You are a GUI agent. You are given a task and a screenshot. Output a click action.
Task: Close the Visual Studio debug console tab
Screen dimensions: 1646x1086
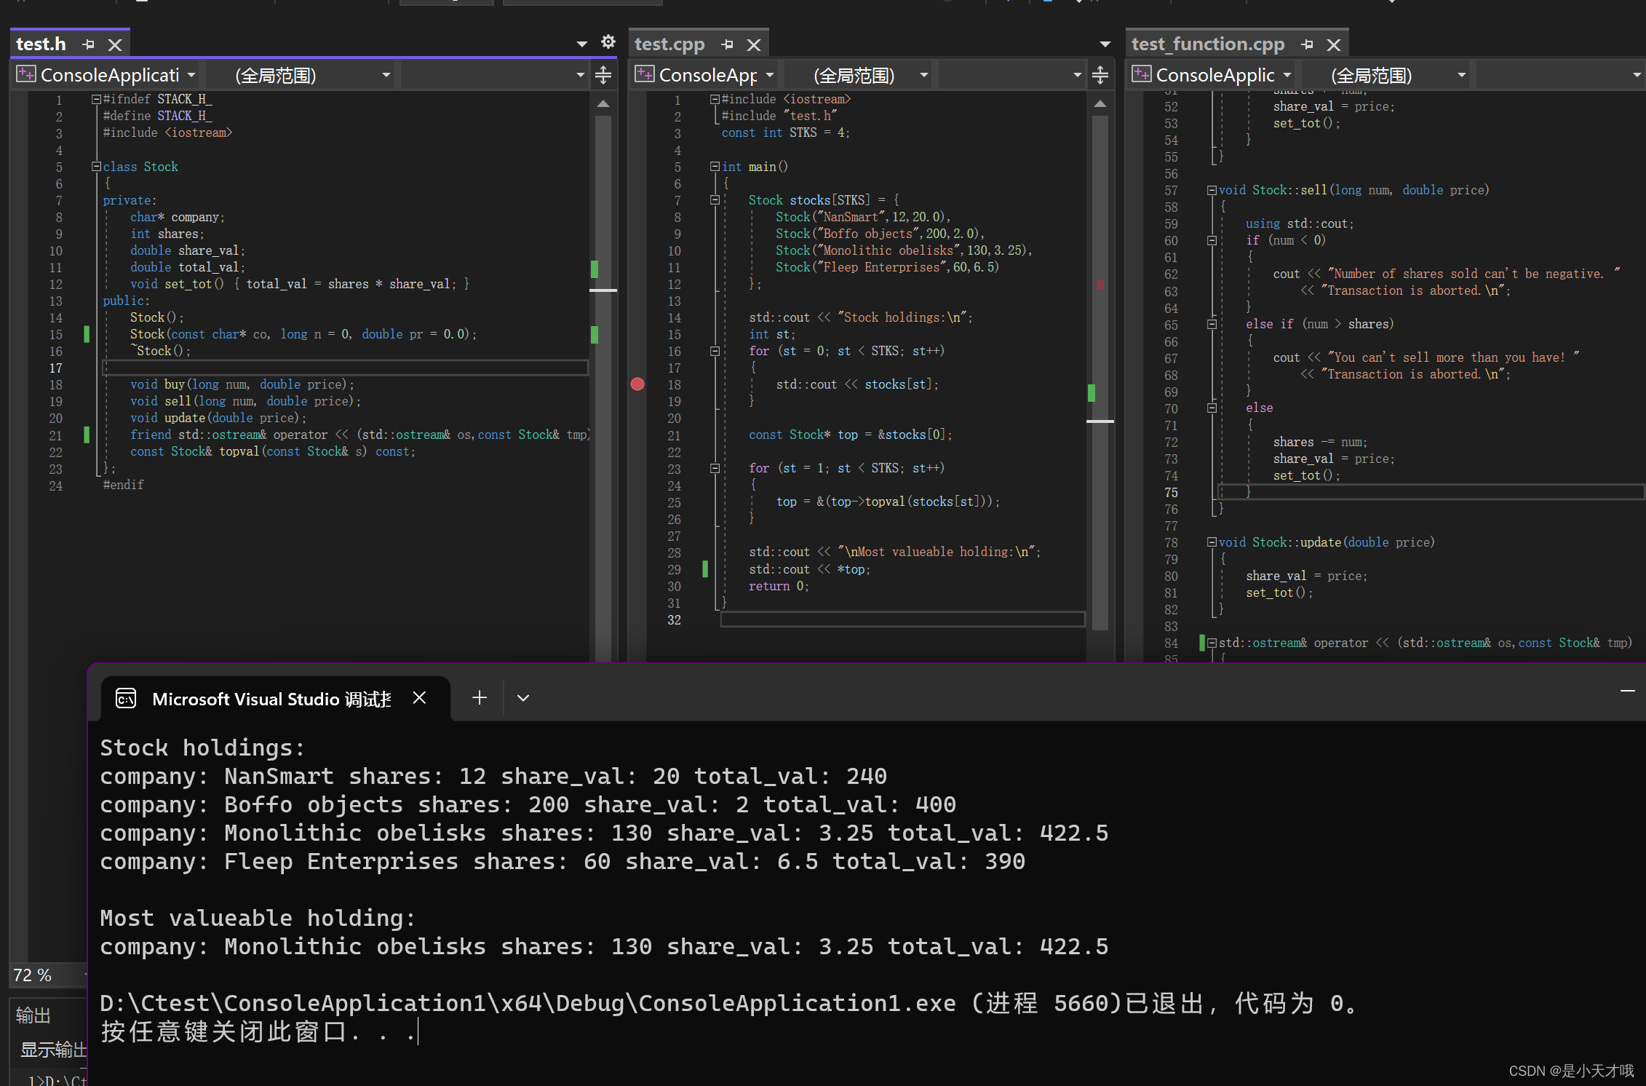click(x=419, y=698)
